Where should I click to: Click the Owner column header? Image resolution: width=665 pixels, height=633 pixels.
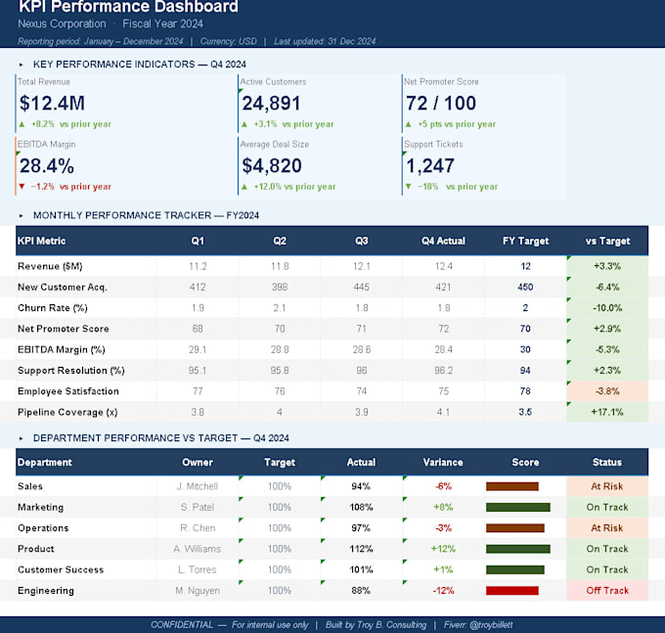(x=198, y=463)
